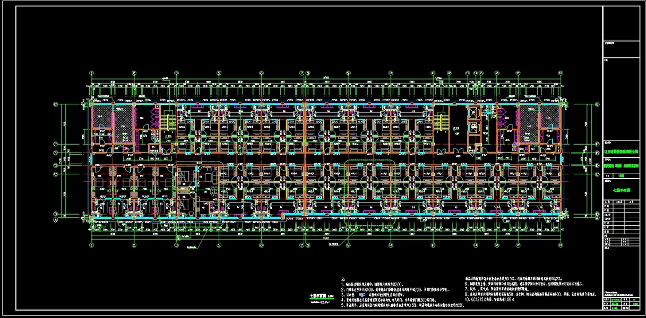
Task: Click grid axis bubble 3 below the plan
Action: tap(177, 245)
